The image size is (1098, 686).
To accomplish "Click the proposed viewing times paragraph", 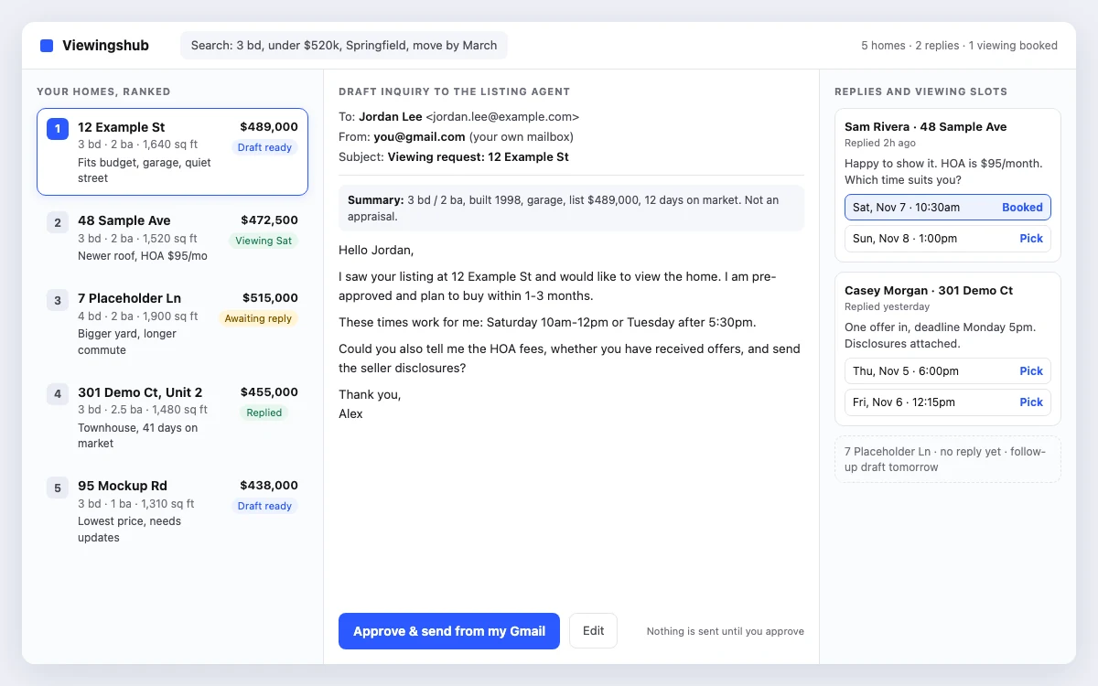I will pos(547,322).
